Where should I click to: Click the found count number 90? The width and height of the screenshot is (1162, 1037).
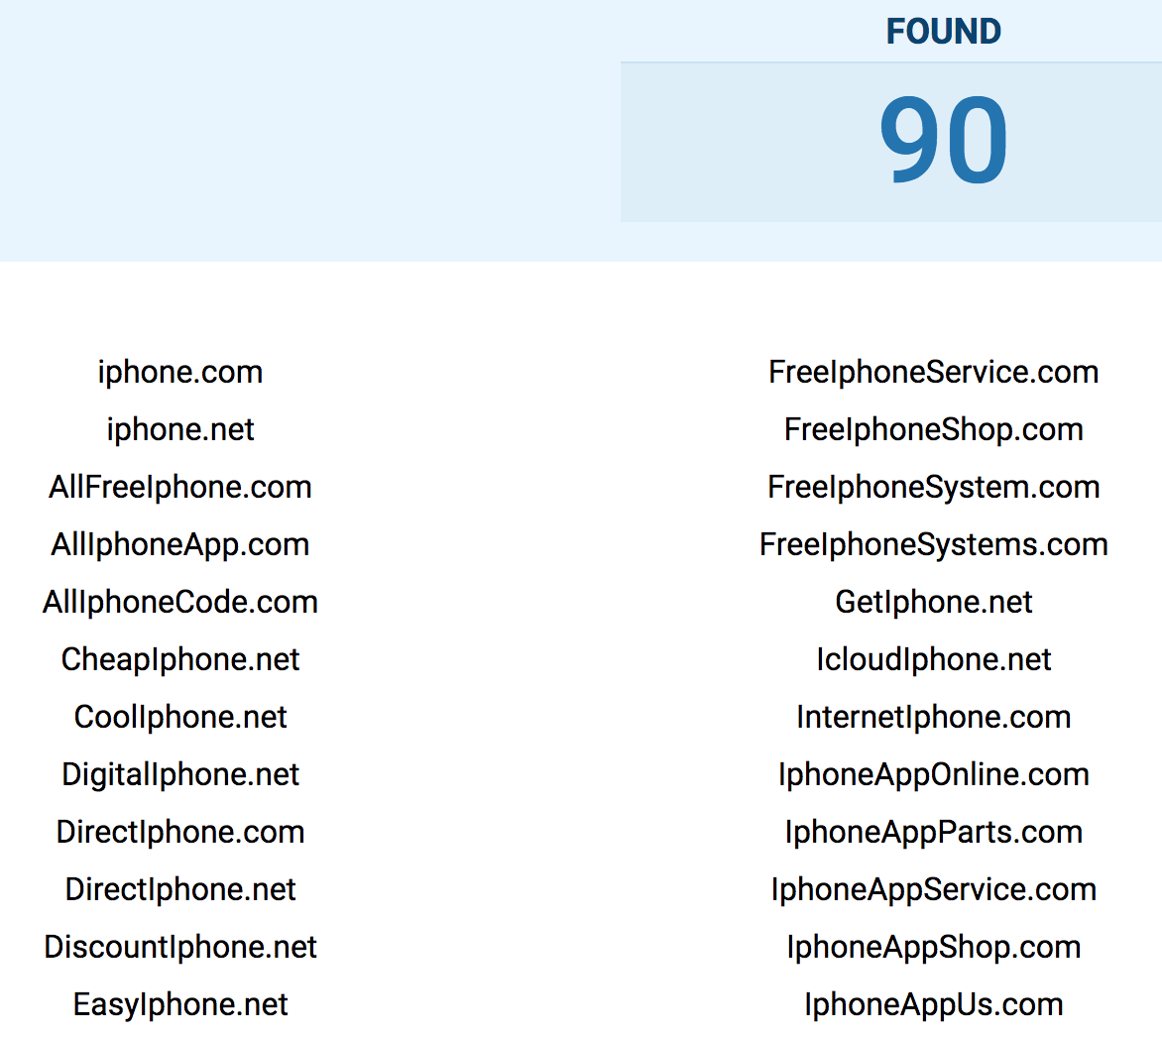(943, 141)
